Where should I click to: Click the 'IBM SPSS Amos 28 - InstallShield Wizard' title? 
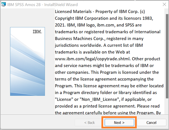point(42,5)
